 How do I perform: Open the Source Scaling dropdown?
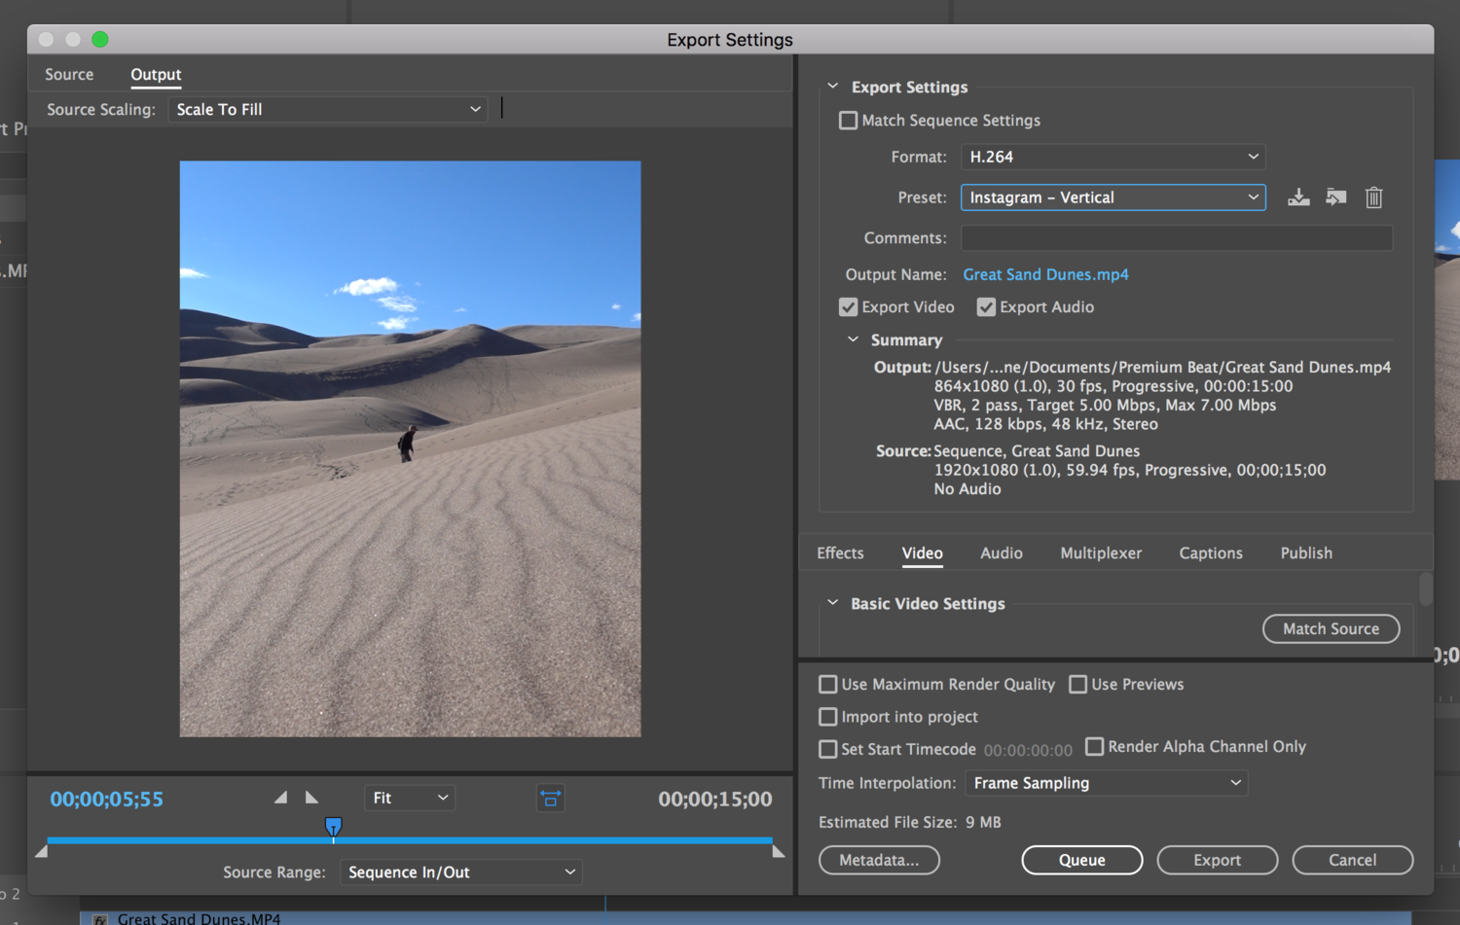[327, 110]
